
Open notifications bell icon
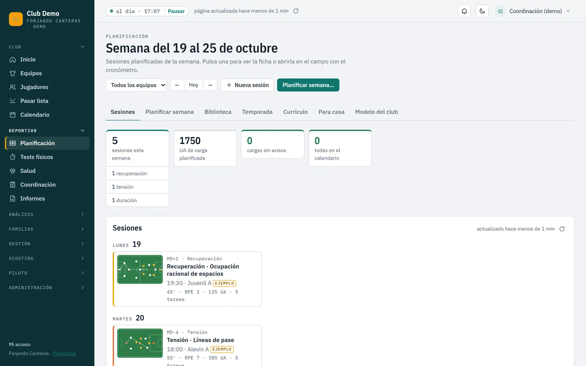coord(464,11)
